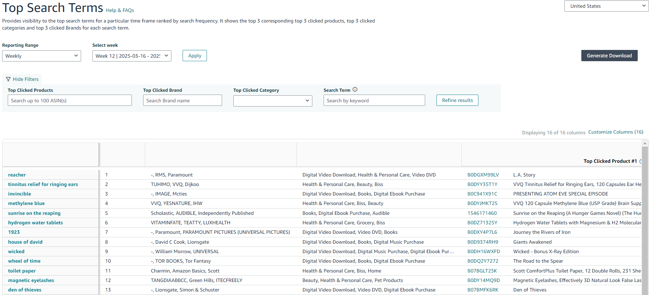Click the filter funnel icon beside Hide Filters

tap(8, 79)
